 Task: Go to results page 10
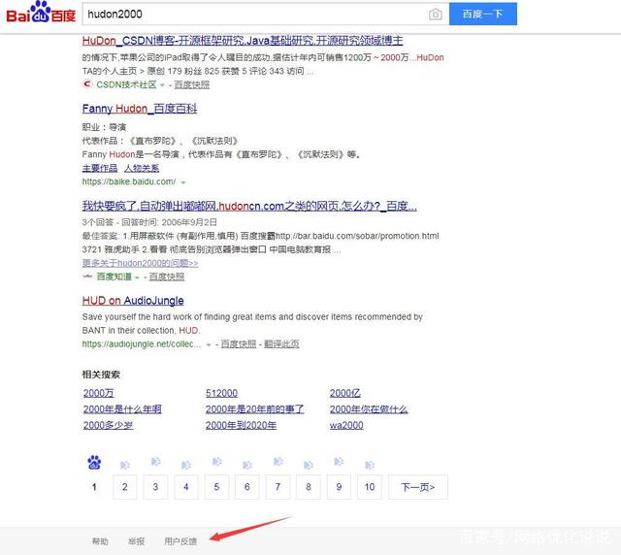pos(370,487)
